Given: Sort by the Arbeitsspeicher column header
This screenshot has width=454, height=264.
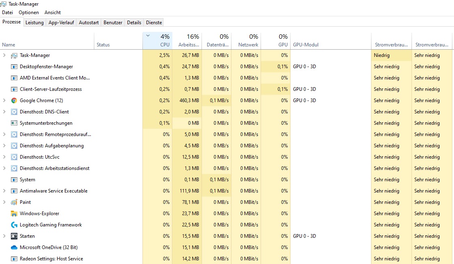Looking at the screenshot, I should pos(187,40).
